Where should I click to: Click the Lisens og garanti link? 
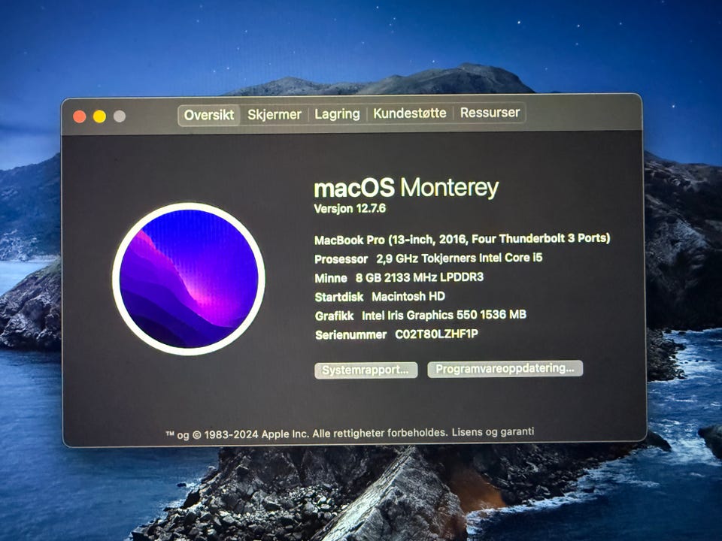[x=493, y=432]
